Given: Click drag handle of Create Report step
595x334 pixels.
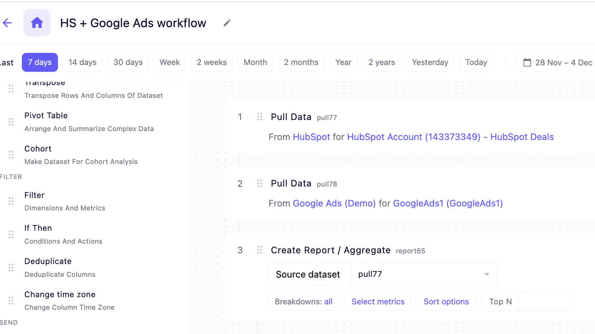Looking at the screenshot, I should [x=260, y=250].
